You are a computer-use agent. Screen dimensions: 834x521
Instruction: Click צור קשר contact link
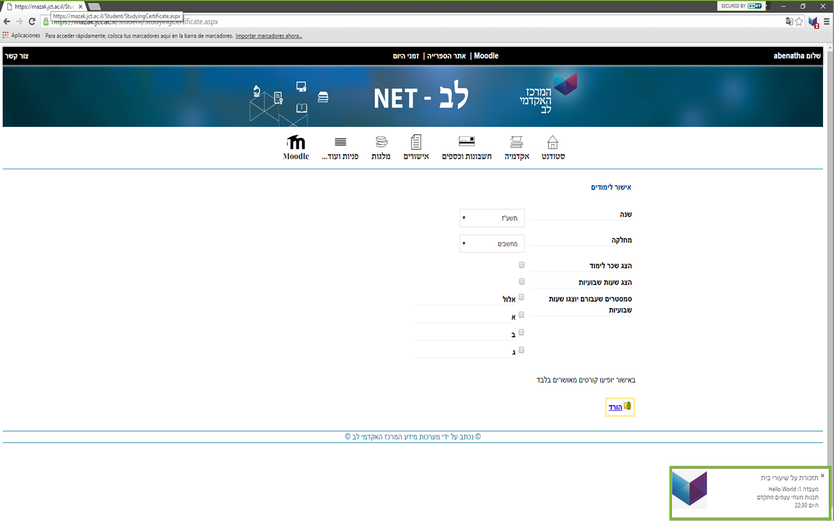tap(17, 56)
